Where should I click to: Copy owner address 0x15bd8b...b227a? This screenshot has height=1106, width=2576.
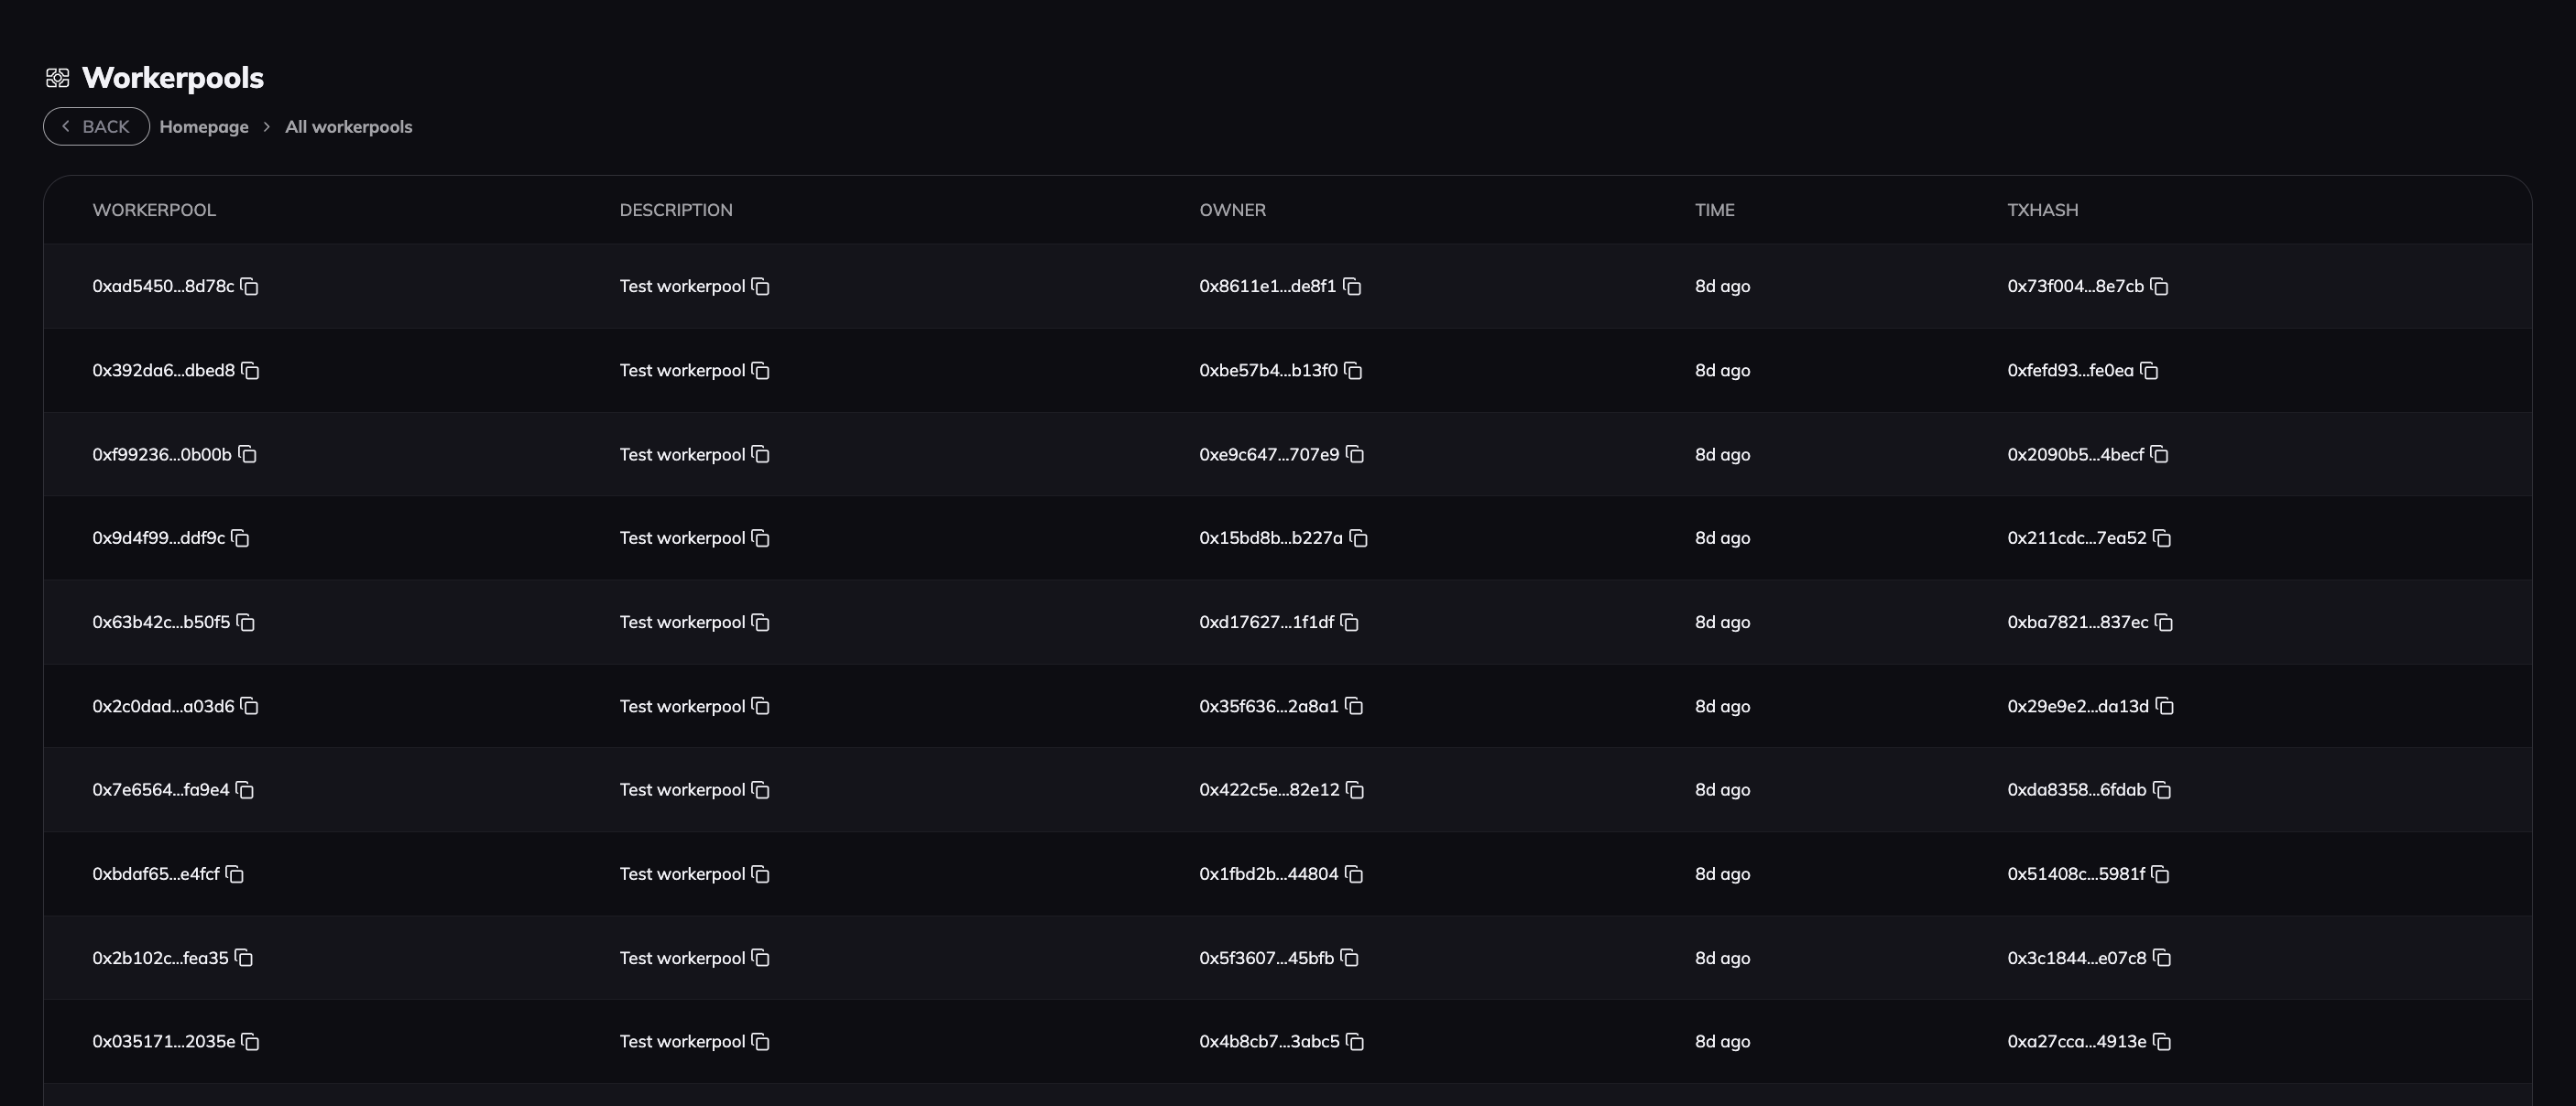coord(1358,538)
